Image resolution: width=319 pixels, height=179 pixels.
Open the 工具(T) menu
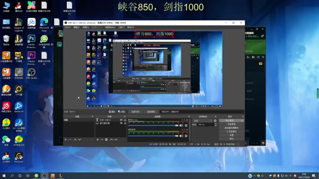(x=121, y=27)
